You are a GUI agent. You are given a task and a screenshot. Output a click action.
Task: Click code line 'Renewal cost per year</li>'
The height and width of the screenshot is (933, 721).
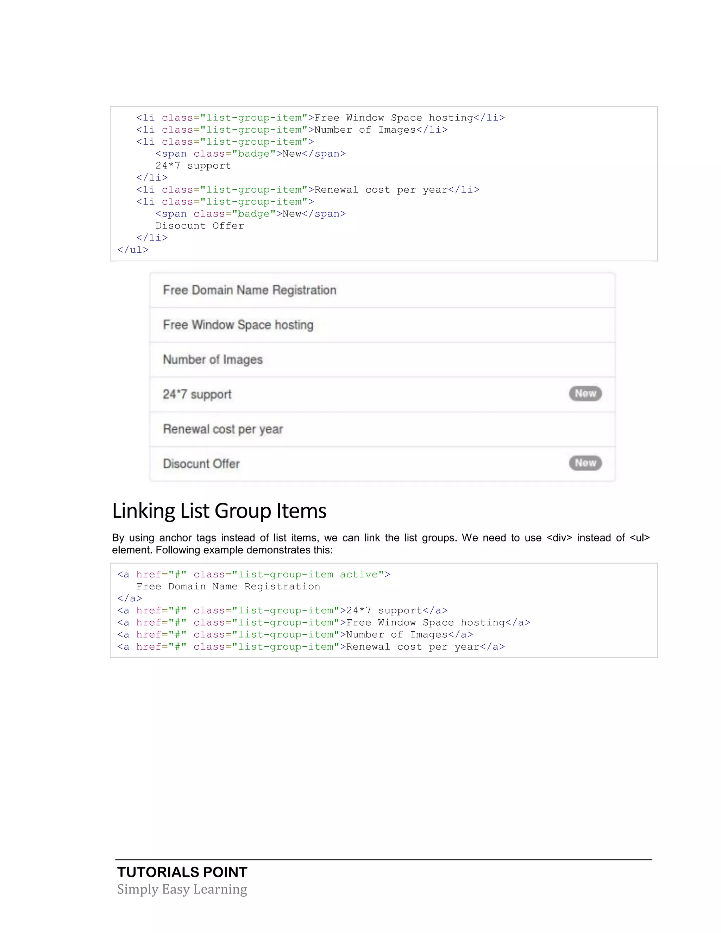(308, 190)
